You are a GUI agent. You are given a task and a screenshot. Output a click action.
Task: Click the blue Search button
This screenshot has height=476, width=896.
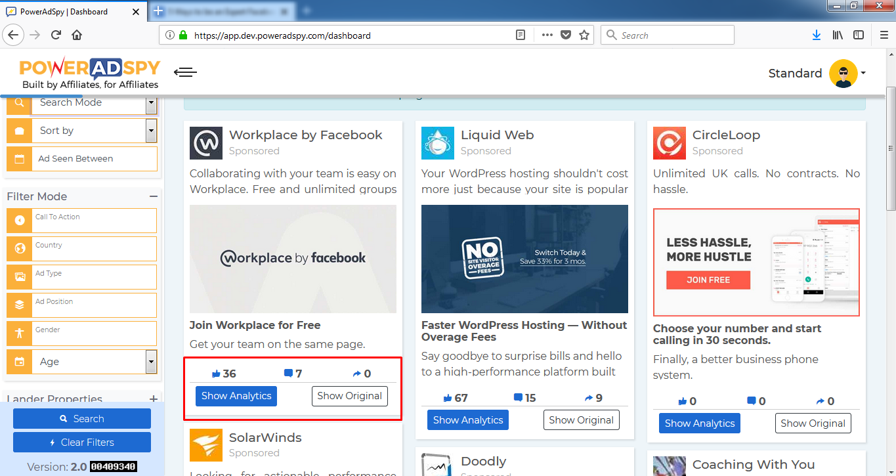[x=82, y=419]
